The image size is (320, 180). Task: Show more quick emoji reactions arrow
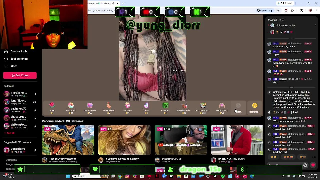(x=314, y=157)
